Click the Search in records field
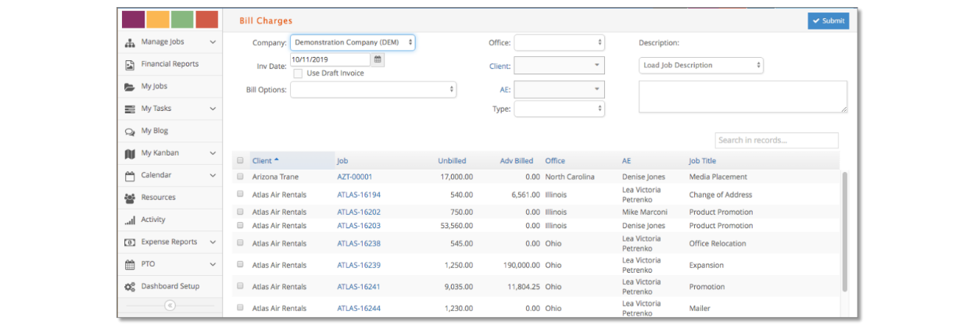 click(776, 140)
